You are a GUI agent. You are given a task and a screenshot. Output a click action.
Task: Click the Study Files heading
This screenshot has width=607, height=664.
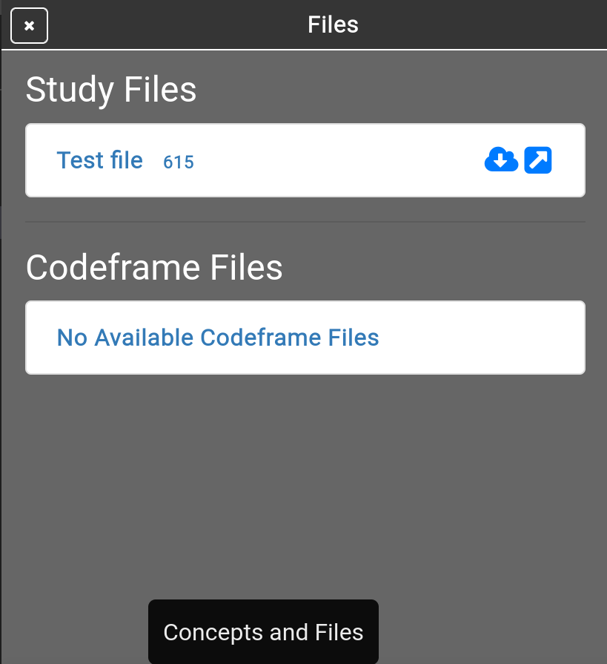[x=111, y=90]
